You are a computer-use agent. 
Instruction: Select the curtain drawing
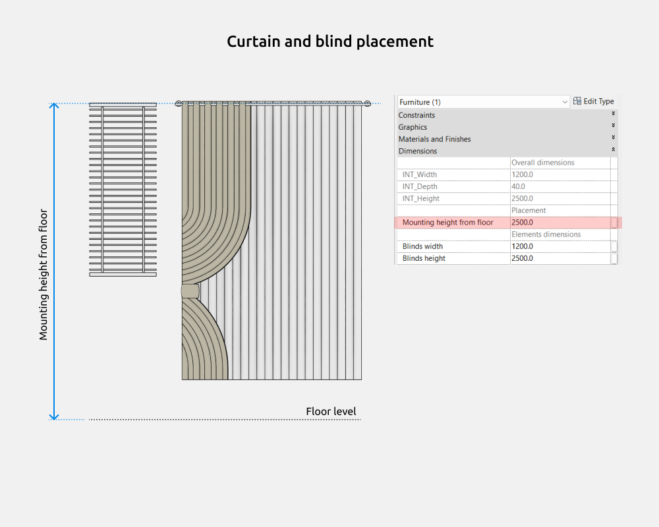pyautogui.click(x=272, y=240)
